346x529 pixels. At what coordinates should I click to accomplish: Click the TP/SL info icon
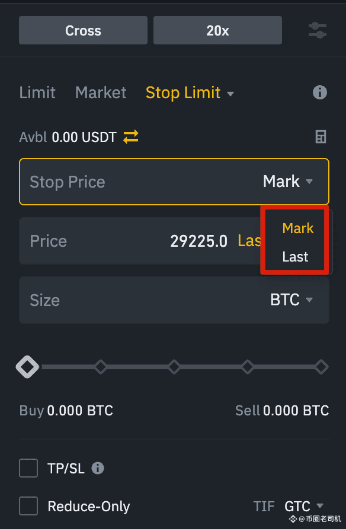click(98, 468)
